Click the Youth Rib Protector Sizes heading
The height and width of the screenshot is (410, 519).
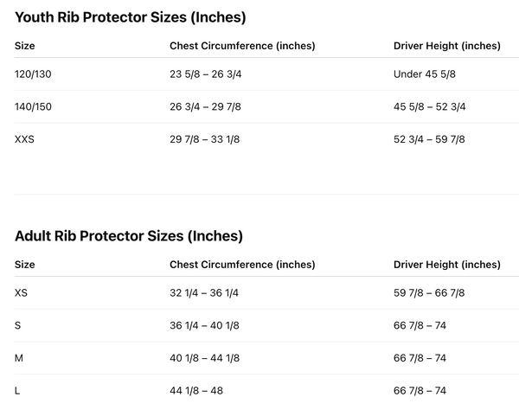tap(131, 17)
